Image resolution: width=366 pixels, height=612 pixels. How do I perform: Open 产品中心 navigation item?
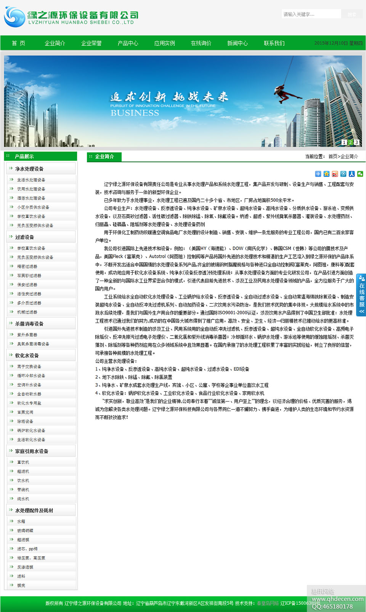pyautogui.click(x=128, y=43)
